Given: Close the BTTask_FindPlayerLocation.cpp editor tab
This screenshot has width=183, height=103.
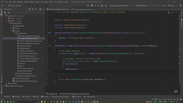Looking at the screenshot, I should (x=95, y=9).
